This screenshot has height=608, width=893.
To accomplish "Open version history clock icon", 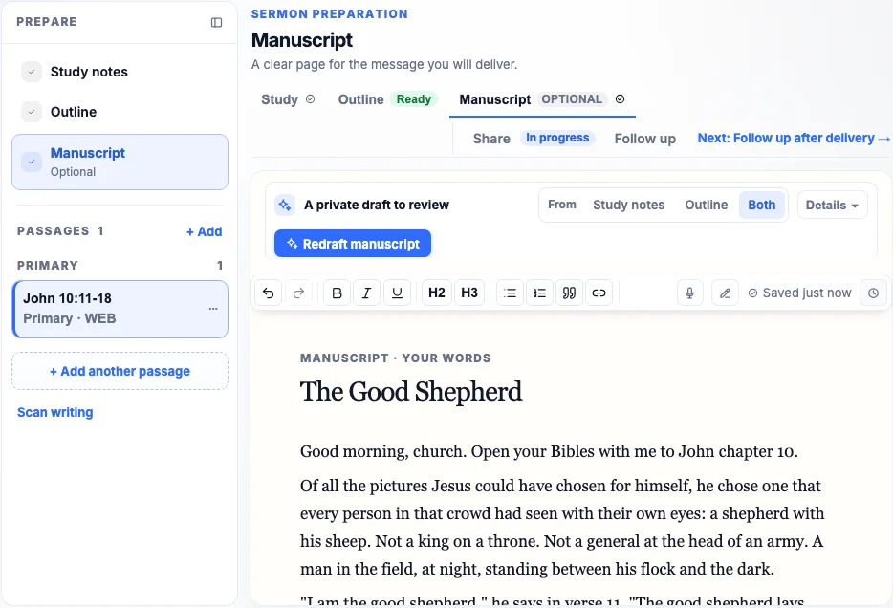I will tap(873, 293).
